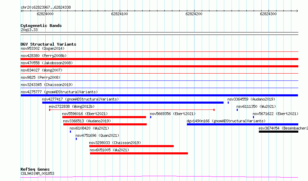Click the thin red esv2722838 span line

(132, 110)
